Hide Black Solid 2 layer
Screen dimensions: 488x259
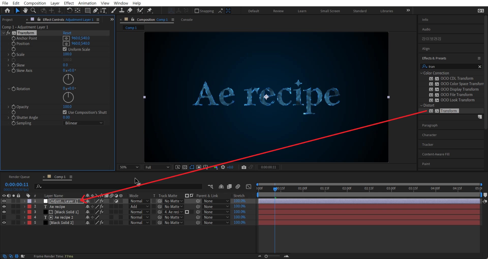4,223
